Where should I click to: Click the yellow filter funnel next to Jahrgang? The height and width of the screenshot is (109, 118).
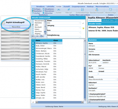83,28
